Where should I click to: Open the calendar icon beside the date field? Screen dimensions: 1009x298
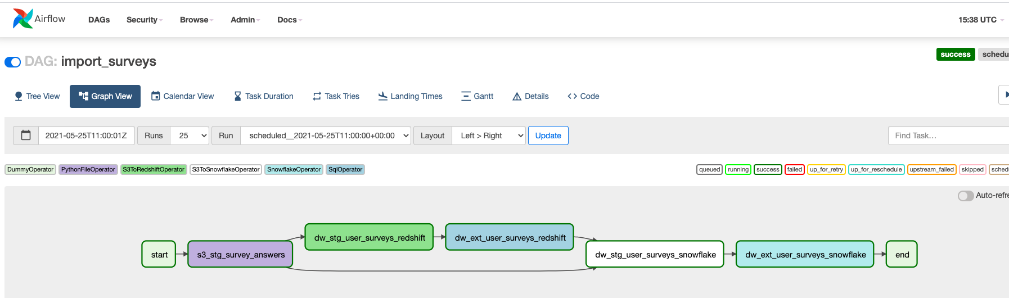click(x=26, y=136)
